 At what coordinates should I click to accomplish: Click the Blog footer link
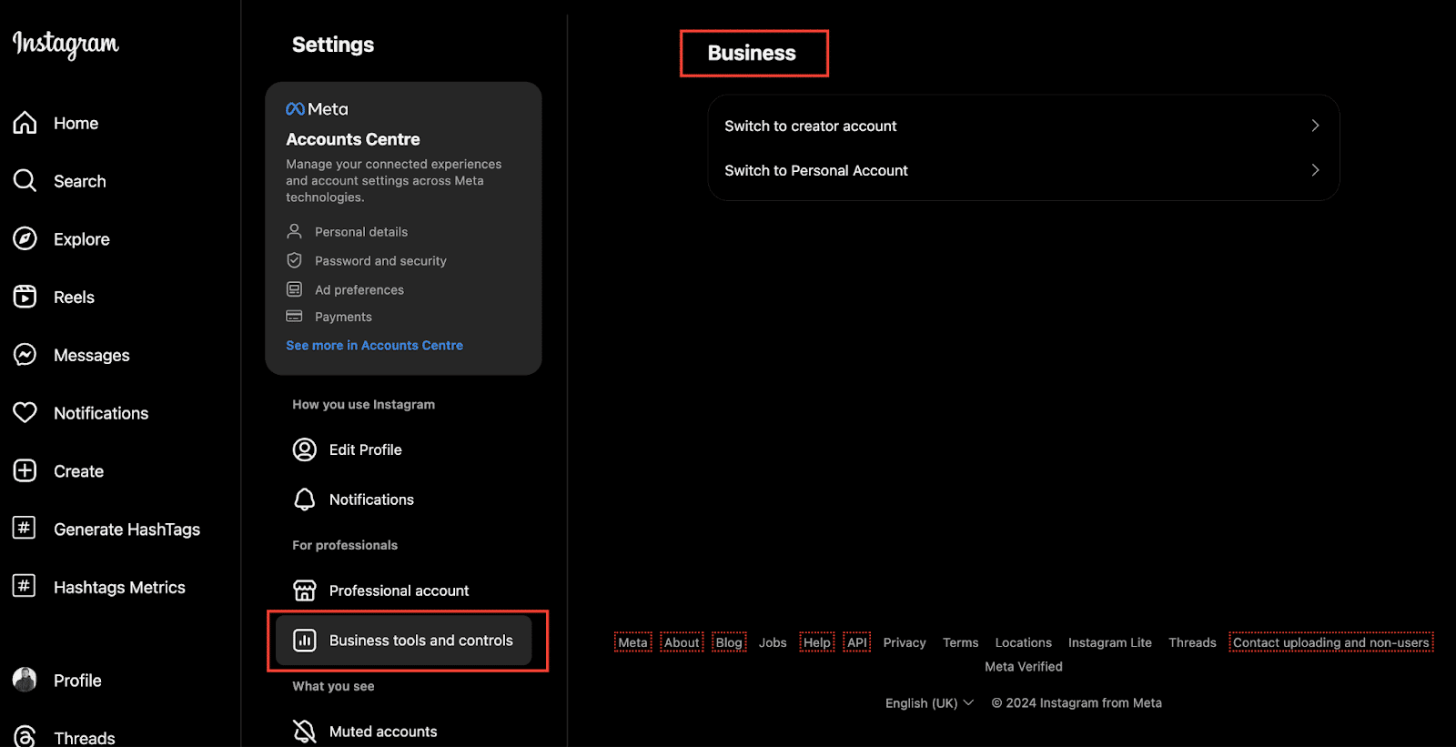click(x=729, y=642)
